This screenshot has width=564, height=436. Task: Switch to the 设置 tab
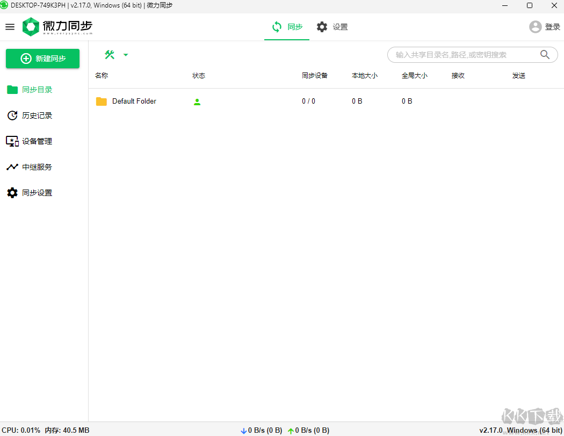coord(332,27)
